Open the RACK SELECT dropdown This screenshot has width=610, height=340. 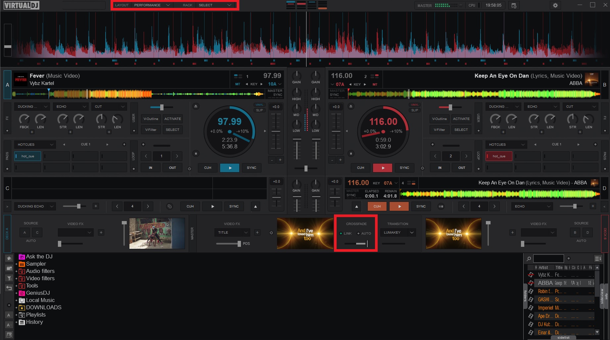point(215,5)
